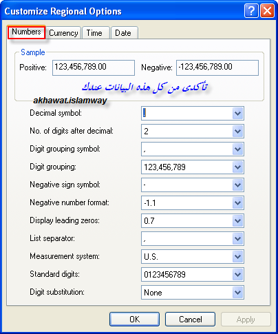Open the Digit grouping dropdown arrow
The image size is (278, 334).
point(237,167)
